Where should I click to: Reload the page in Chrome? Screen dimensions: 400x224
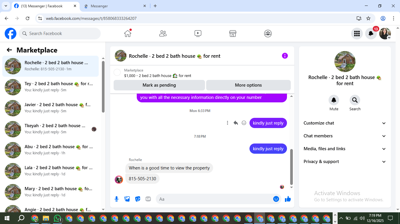coord(28,18)
